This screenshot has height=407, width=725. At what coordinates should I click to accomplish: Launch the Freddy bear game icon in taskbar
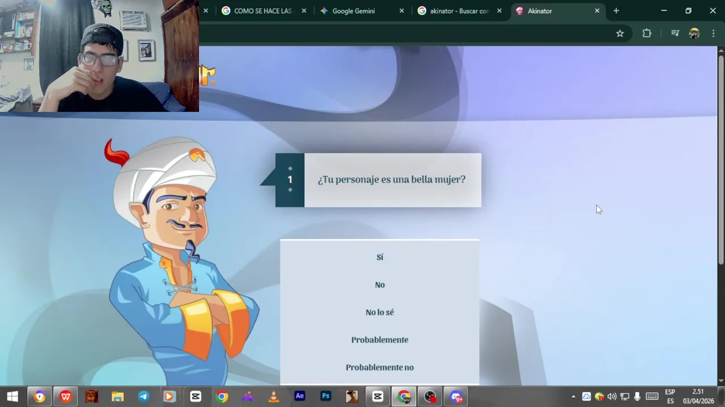[91, 397]
